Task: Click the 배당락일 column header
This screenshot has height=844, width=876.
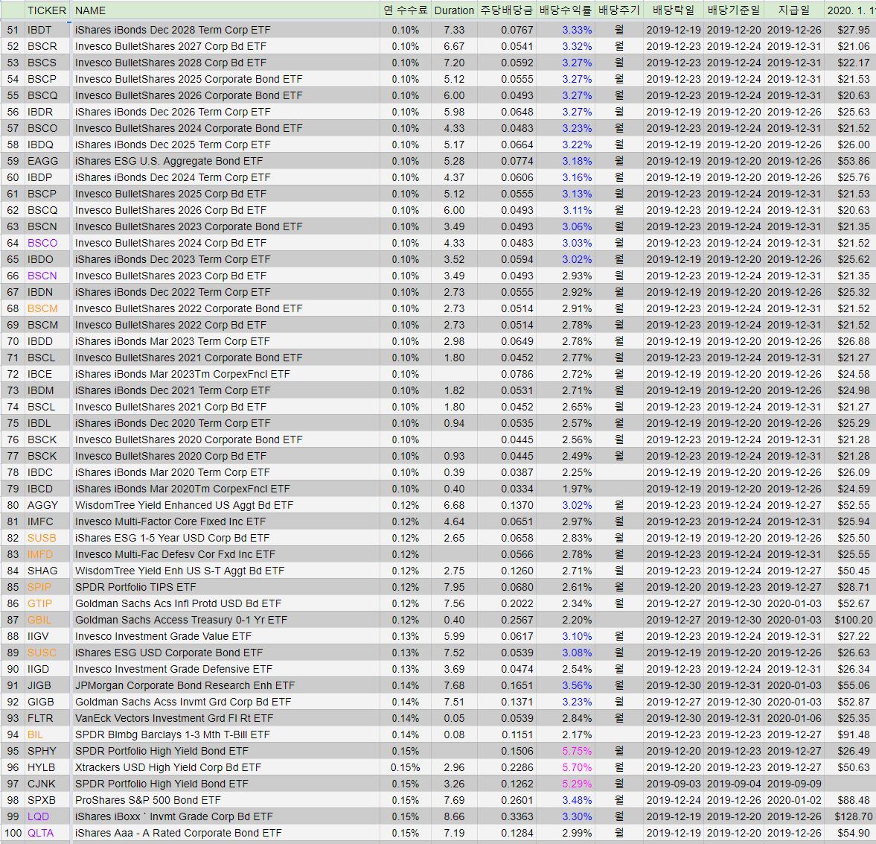Action: [x=674, y=10]
